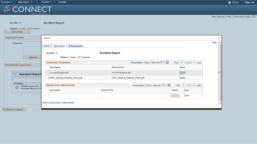Click Go to Form button
Image resolution: width=257 pixels, height=144 pixels.
point(17,32)
